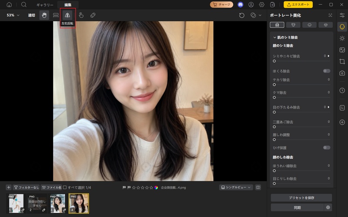Adjust the 目じりしわ除去 slider handle
348x217 pixels.
[274, 184]
